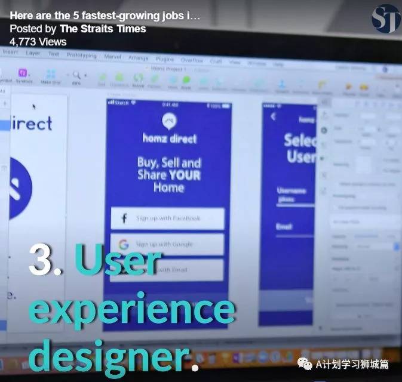Select the homz direct house logo
This screenshot has width=402, height=382.
coord(169,121)
